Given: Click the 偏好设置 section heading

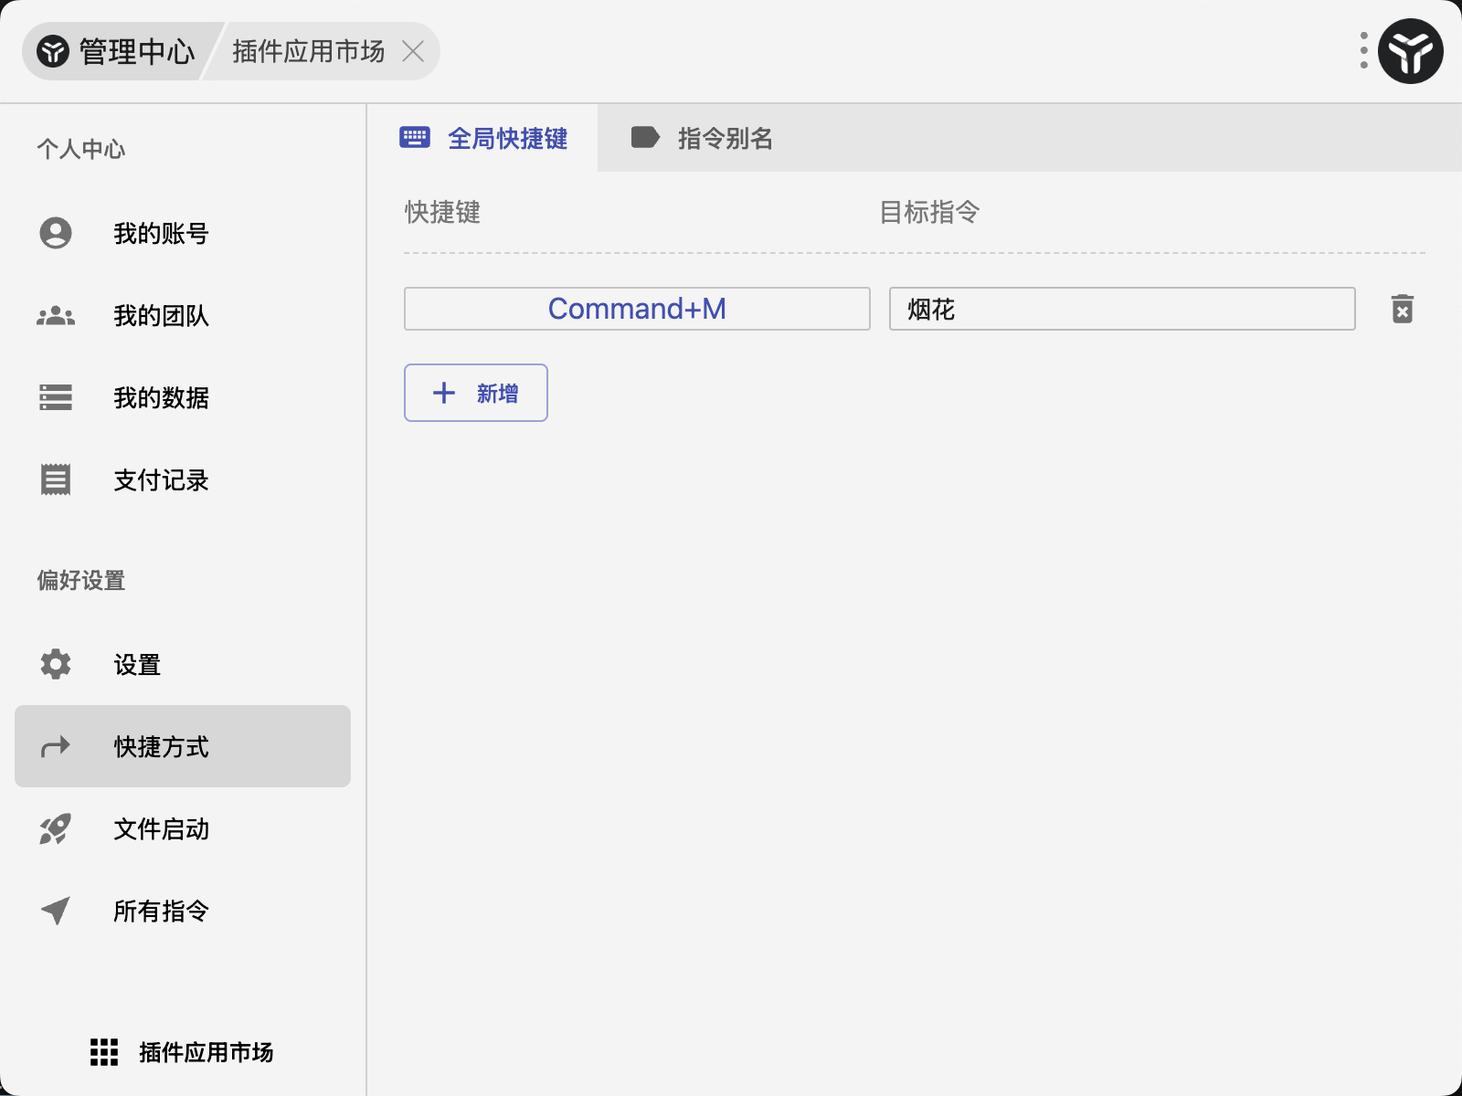Looking at the screenshot, I should (81, 580).
